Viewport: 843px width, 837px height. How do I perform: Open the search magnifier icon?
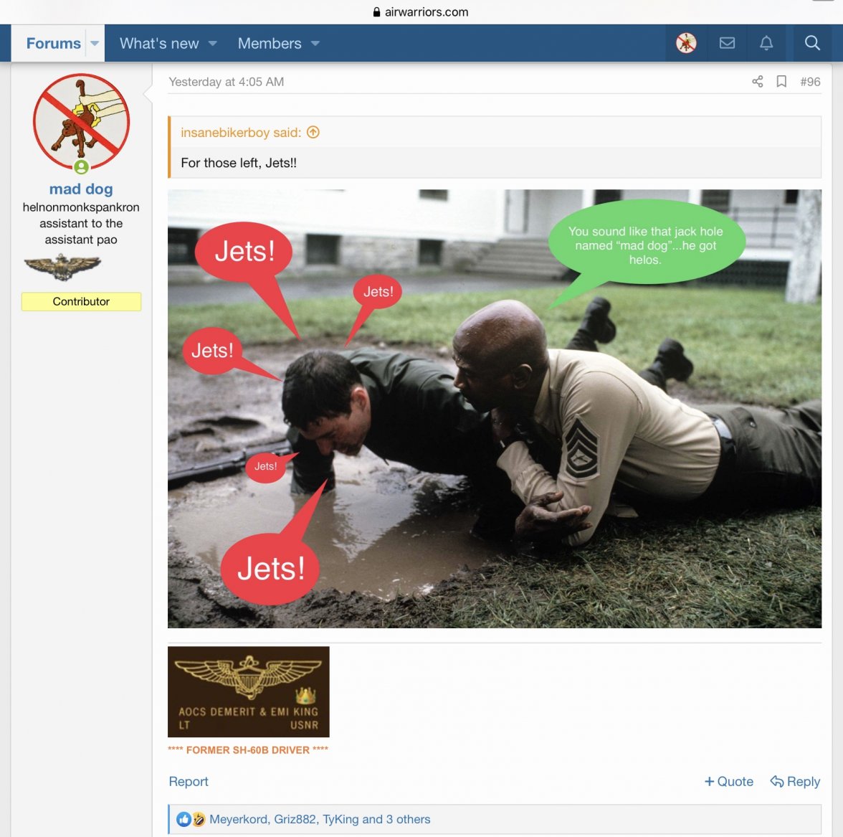click(812, 43)
